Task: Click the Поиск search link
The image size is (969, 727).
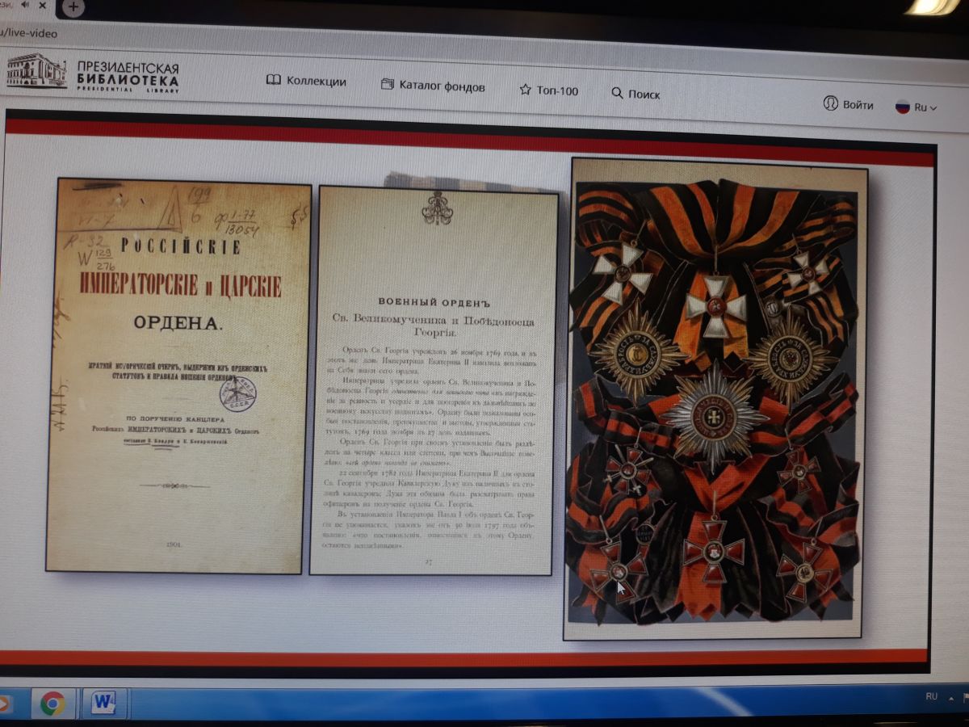Action: point(644,94)
